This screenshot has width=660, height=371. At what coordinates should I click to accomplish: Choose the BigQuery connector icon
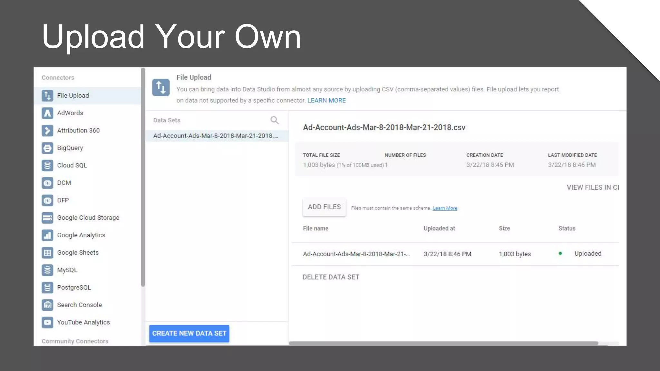(47, 148)
